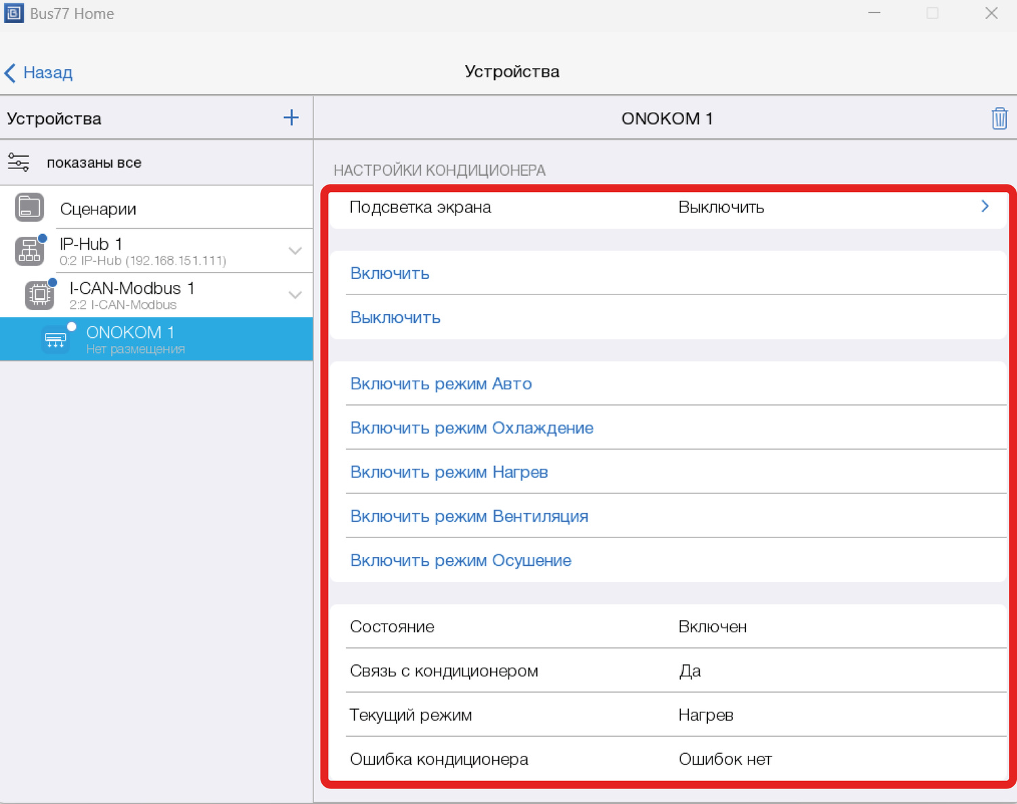Click the ONOKOM 1 air conditioner icon

tap(55, 339)
